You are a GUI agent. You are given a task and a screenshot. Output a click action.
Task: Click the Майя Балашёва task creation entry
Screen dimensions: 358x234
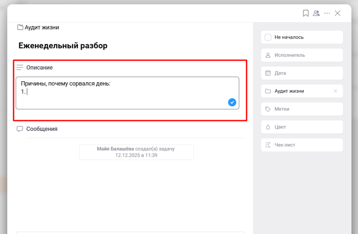coord(136,152)
